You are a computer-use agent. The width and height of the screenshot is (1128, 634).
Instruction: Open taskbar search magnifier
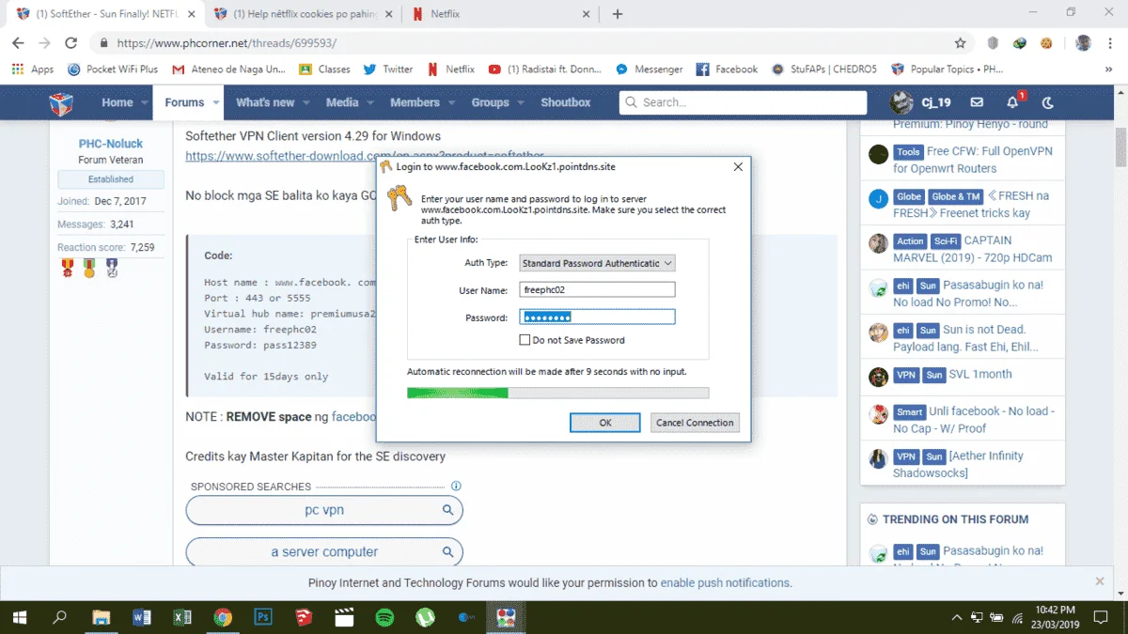click(59, 617)
